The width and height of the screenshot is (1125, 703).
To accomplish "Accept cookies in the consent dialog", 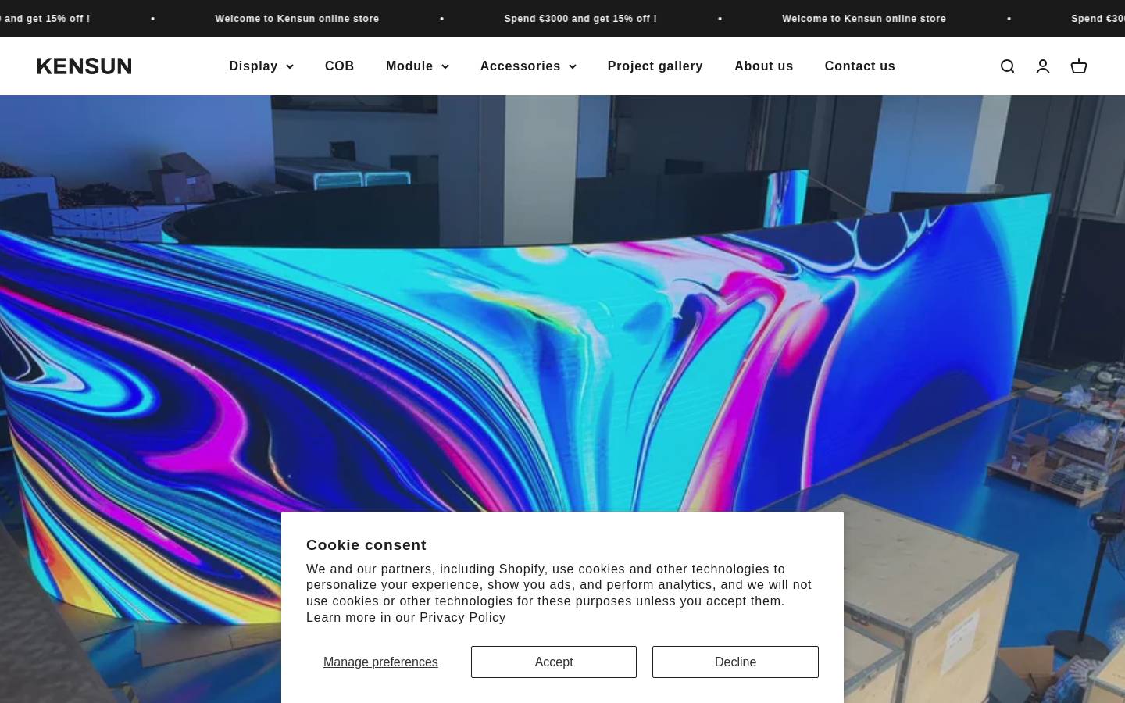I will pos(554,662).
